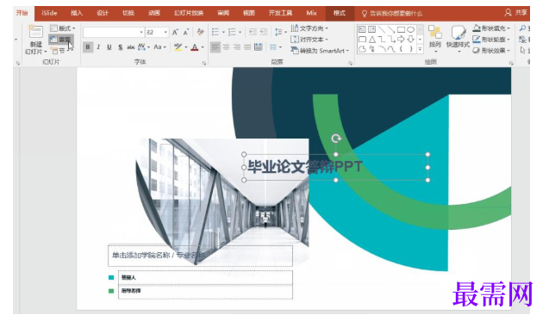Open Shape Effects (形状效果) menu
Screen dimensions: 549x321
tap(491, 51)
